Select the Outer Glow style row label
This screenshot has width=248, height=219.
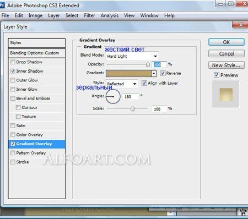click(27, 80)
